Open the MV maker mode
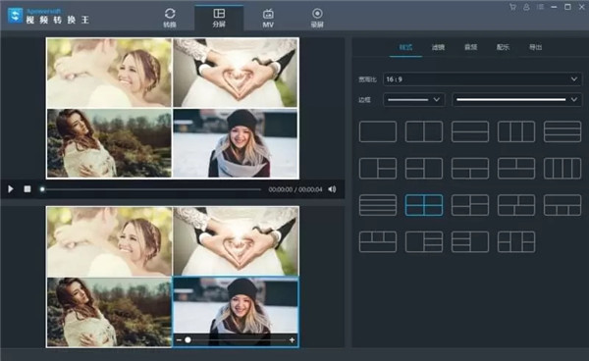 pyautogui.click(x=268, y=18)
